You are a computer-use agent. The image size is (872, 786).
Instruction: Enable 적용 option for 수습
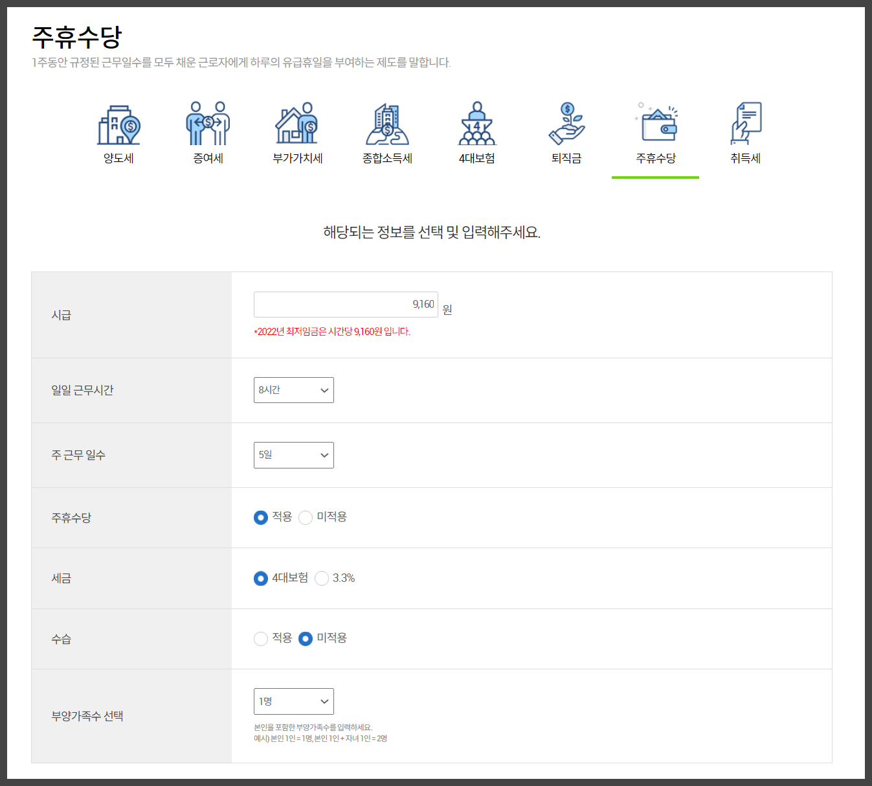click(x=261, y=639)
